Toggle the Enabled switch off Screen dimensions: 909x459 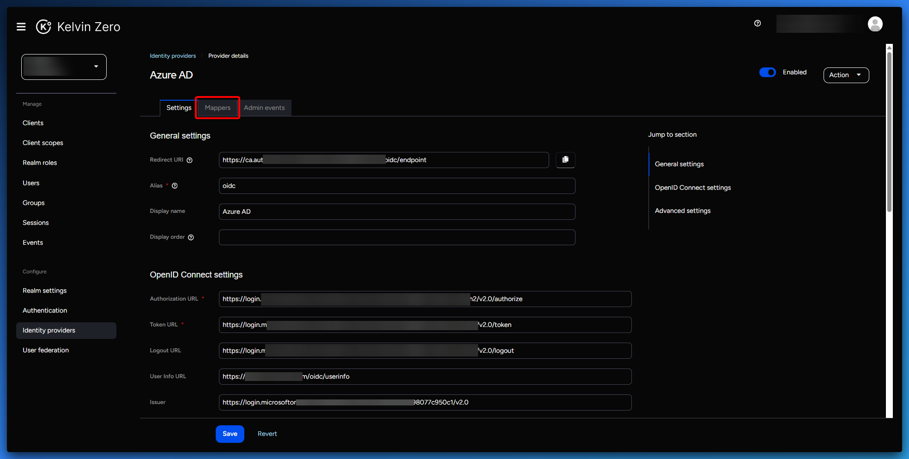click(x=768, y=72)
